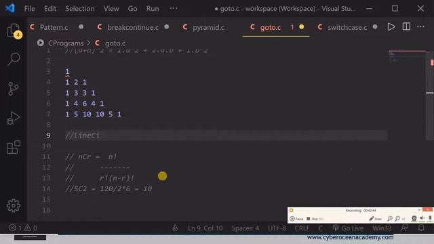Toggle the microphone in recorder toolbar
Image resolution: width=434 pixels, height=244 pixels.
(430, 218)
